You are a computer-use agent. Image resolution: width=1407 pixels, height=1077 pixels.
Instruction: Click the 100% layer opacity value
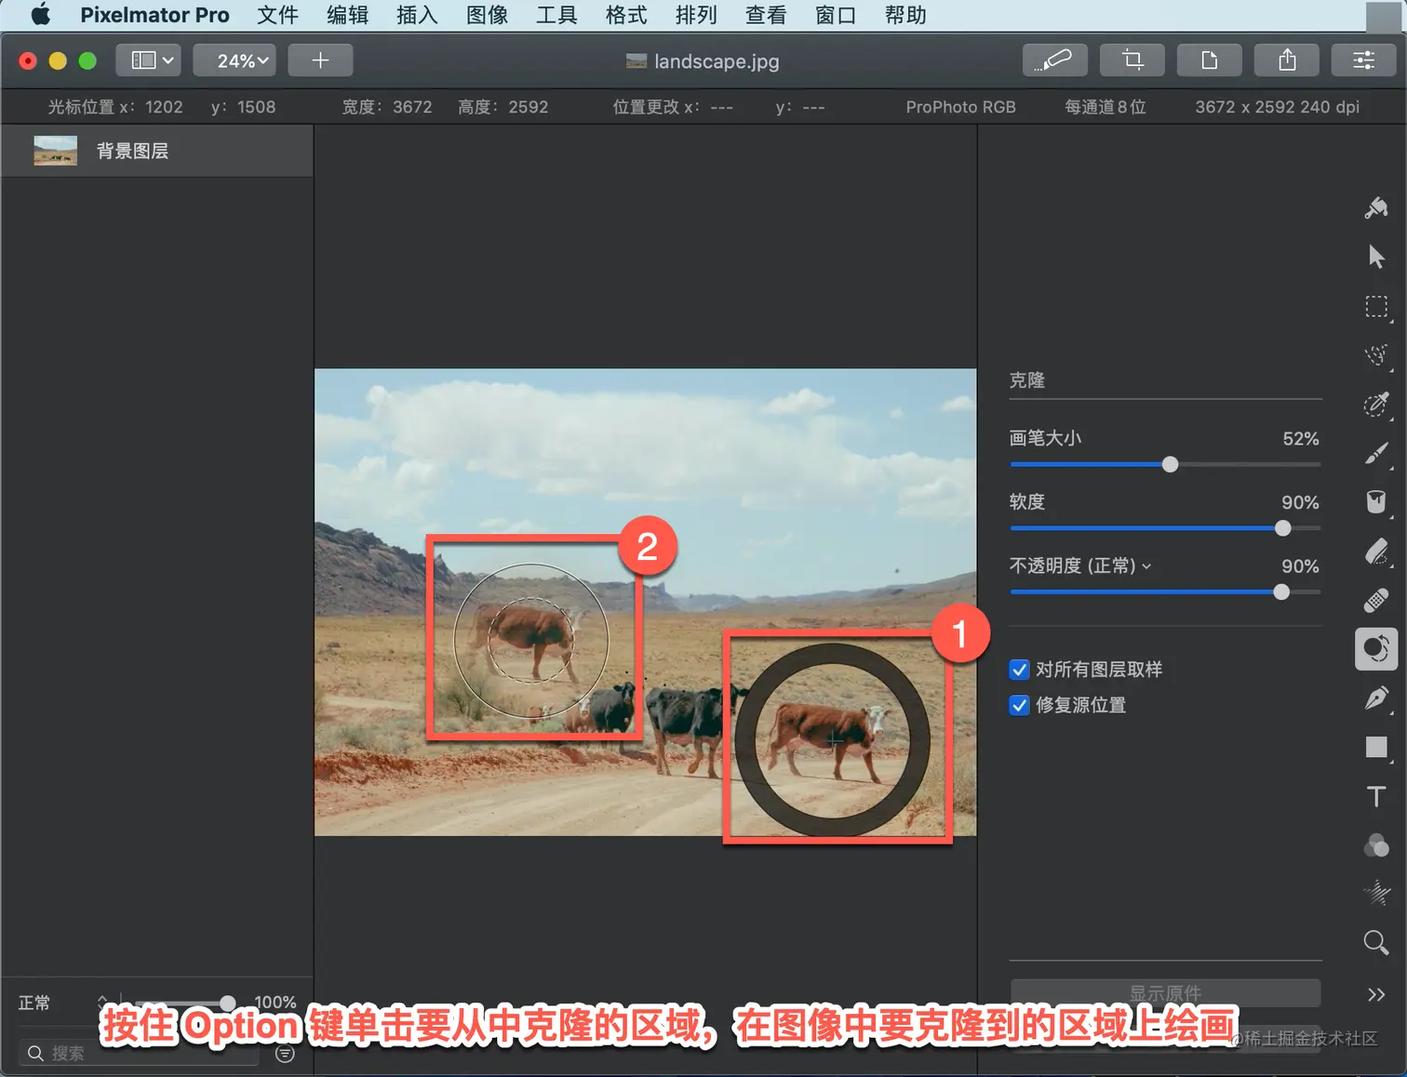click(275, 1003)
